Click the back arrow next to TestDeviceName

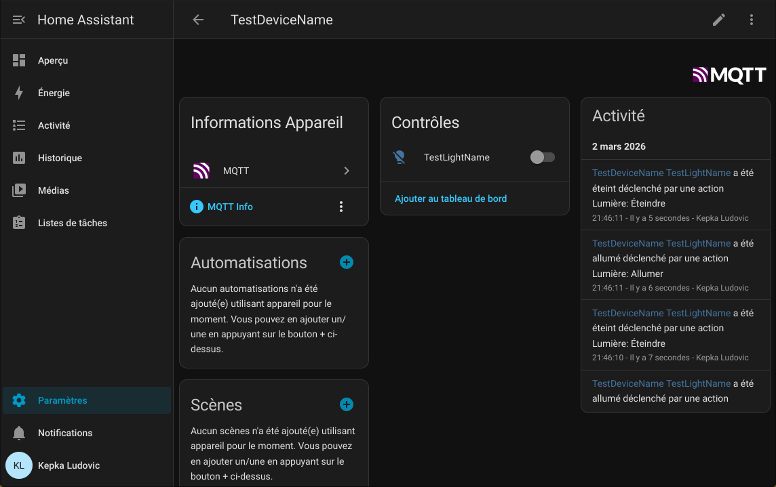click(198, 20)
